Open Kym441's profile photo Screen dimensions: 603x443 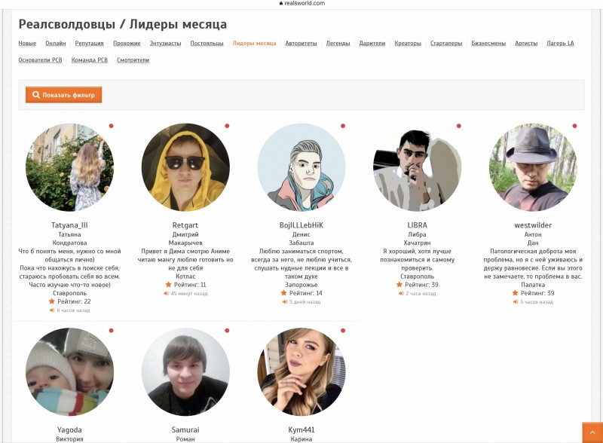coord(301,372)
